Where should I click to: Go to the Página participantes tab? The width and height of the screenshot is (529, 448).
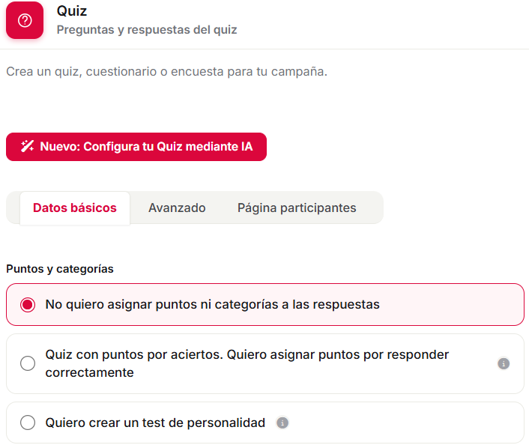point(297,208)
